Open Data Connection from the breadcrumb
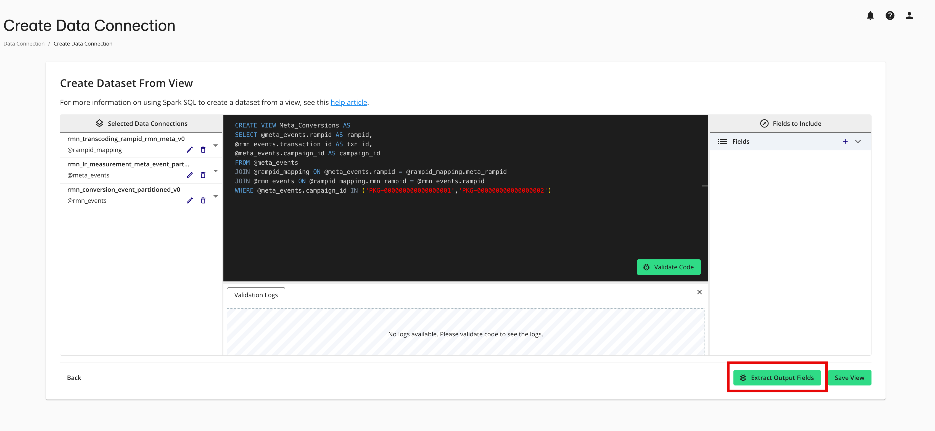This screenshot has height=431, width=935. coord(23,43)
